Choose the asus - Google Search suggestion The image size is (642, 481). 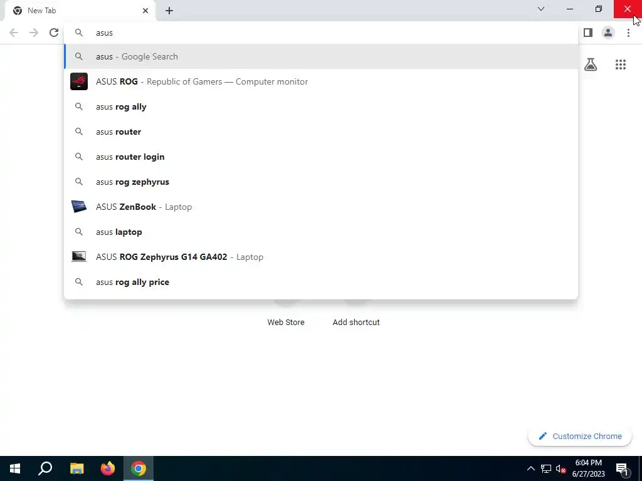(x=321, y=56)
